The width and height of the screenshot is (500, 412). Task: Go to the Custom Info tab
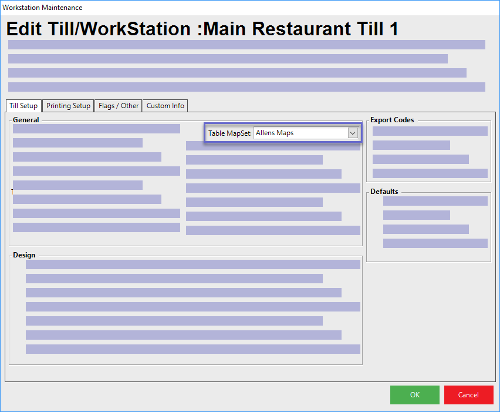(x=165, y=106)
